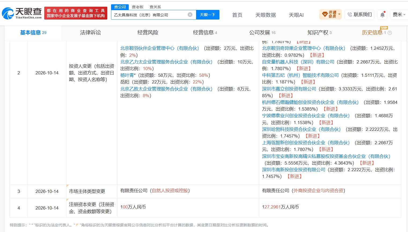Open 北京鞍羽伙伴企业管理中心 link
This screenshot has height=232, width=408.
point(160,48)
